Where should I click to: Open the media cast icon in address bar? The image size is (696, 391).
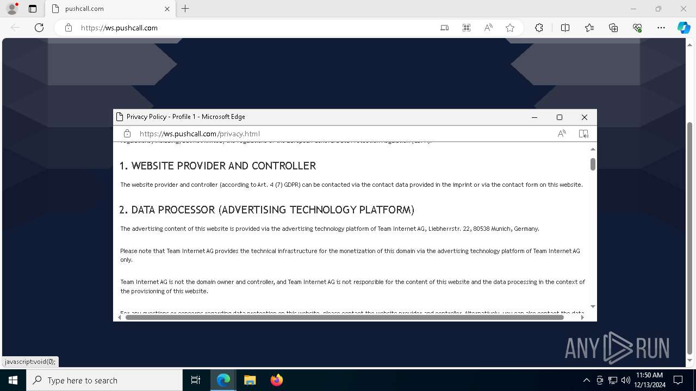pos(445,28)
